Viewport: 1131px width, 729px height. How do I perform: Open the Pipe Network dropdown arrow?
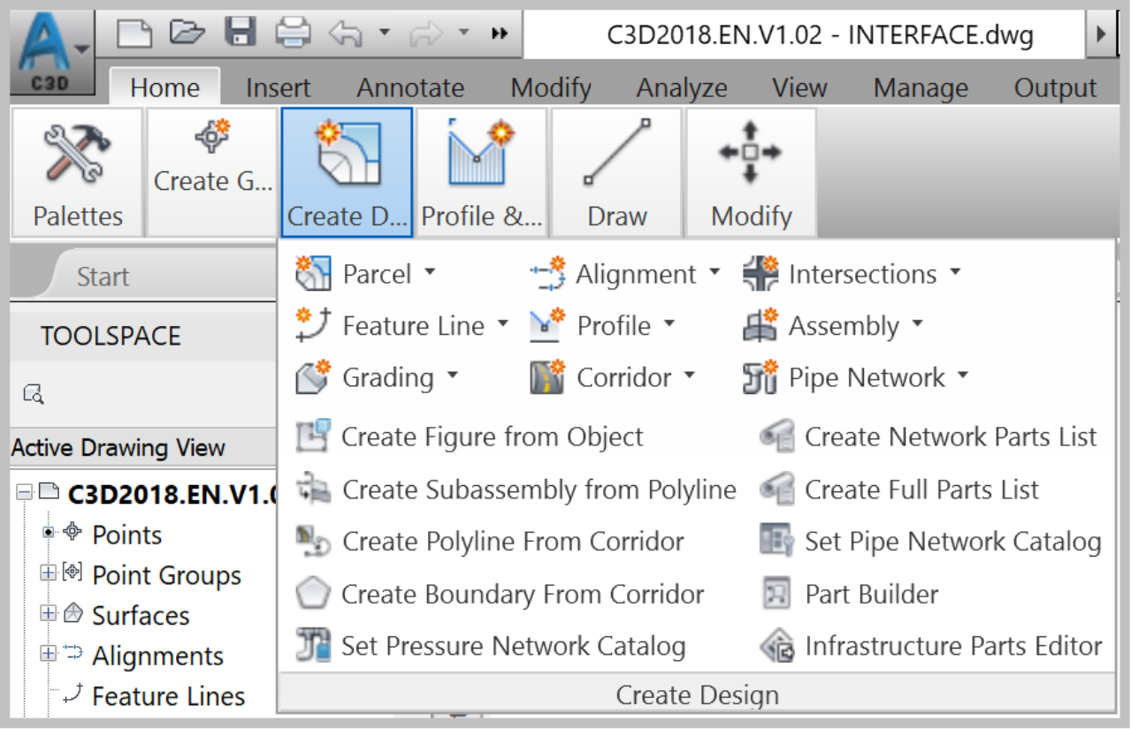962,376
